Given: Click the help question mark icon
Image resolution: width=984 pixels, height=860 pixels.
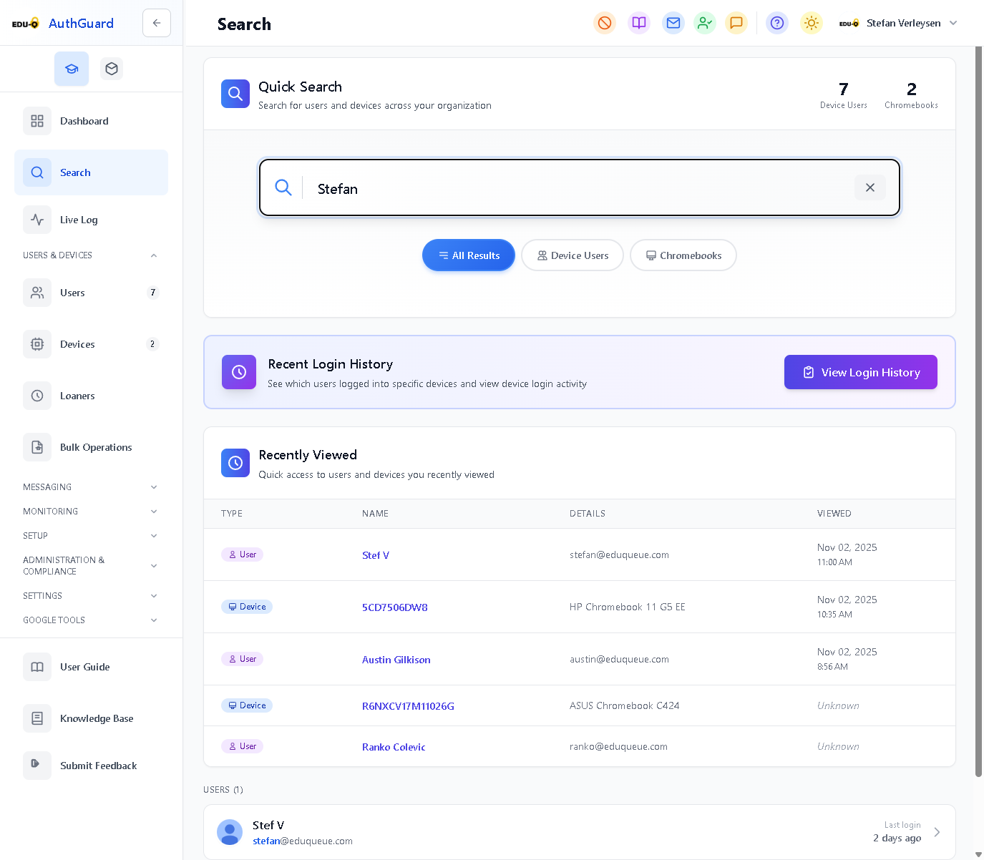Looking at the screenshot, I should click(x=777, y=23).
